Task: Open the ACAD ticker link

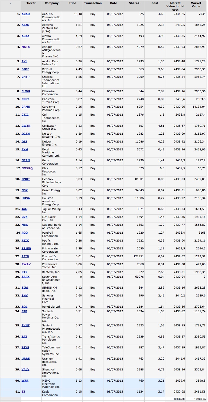Action: [x=25, y=14]
